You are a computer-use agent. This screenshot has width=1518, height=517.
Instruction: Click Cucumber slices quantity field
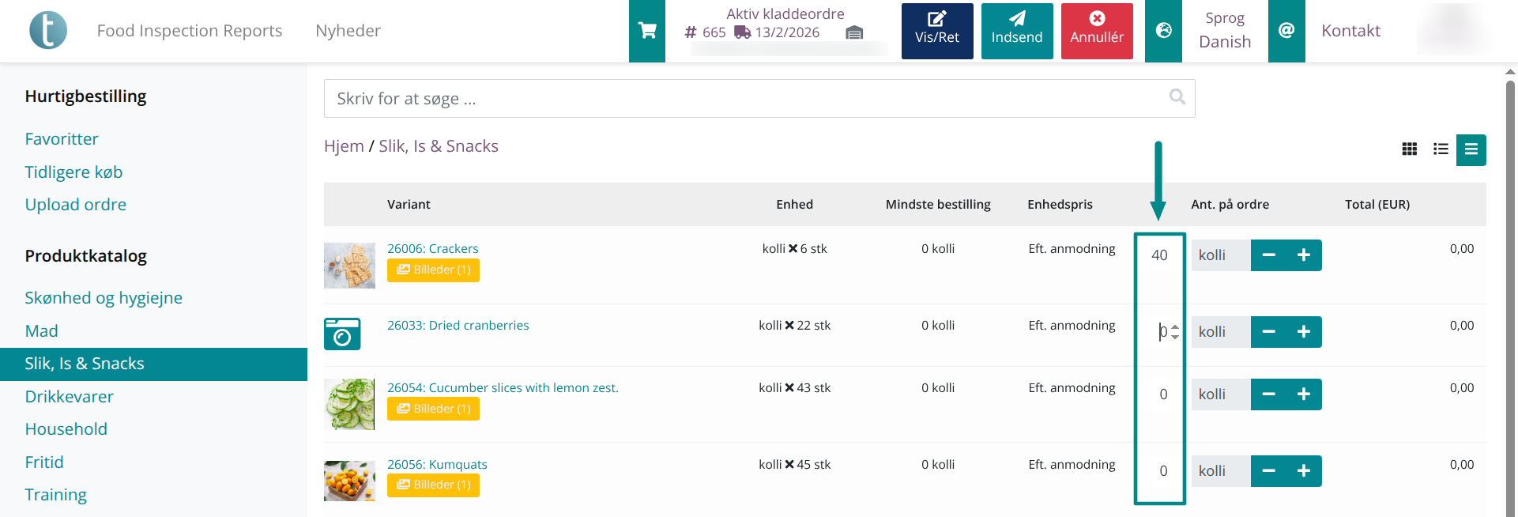point(1159,394)
